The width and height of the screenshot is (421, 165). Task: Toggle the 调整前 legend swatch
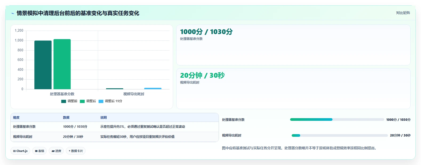coord(63,101)
